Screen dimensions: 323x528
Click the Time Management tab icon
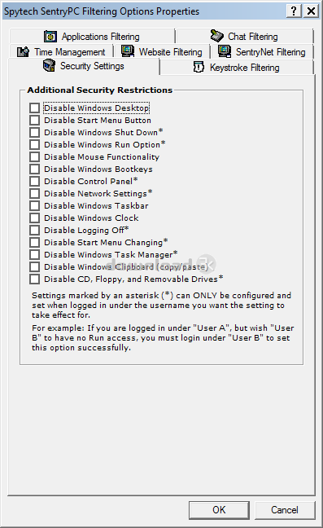(24, 52)
